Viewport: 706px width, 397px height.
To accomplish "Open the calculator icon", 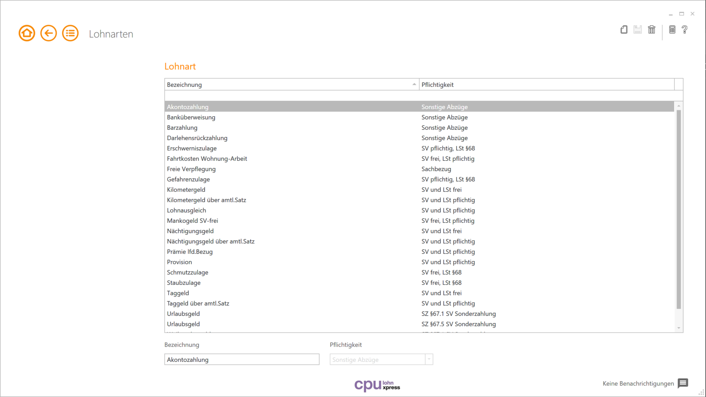I will pos(672,29).
